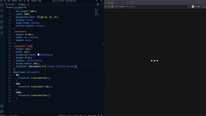Click the animation dotLoaders line of code
Image resolution: width=206 pixels, height=116 pixels.
[x=46, y=66]
